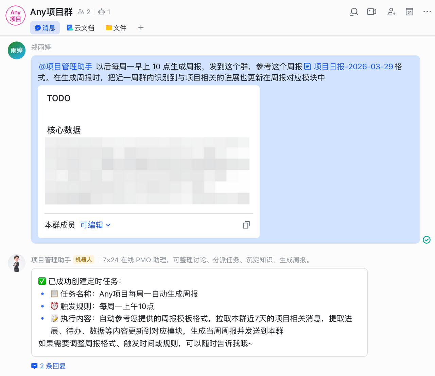Switch to the 云文档 tab
This screenshot has height=376, width=435.
click(x=81, y=28)
